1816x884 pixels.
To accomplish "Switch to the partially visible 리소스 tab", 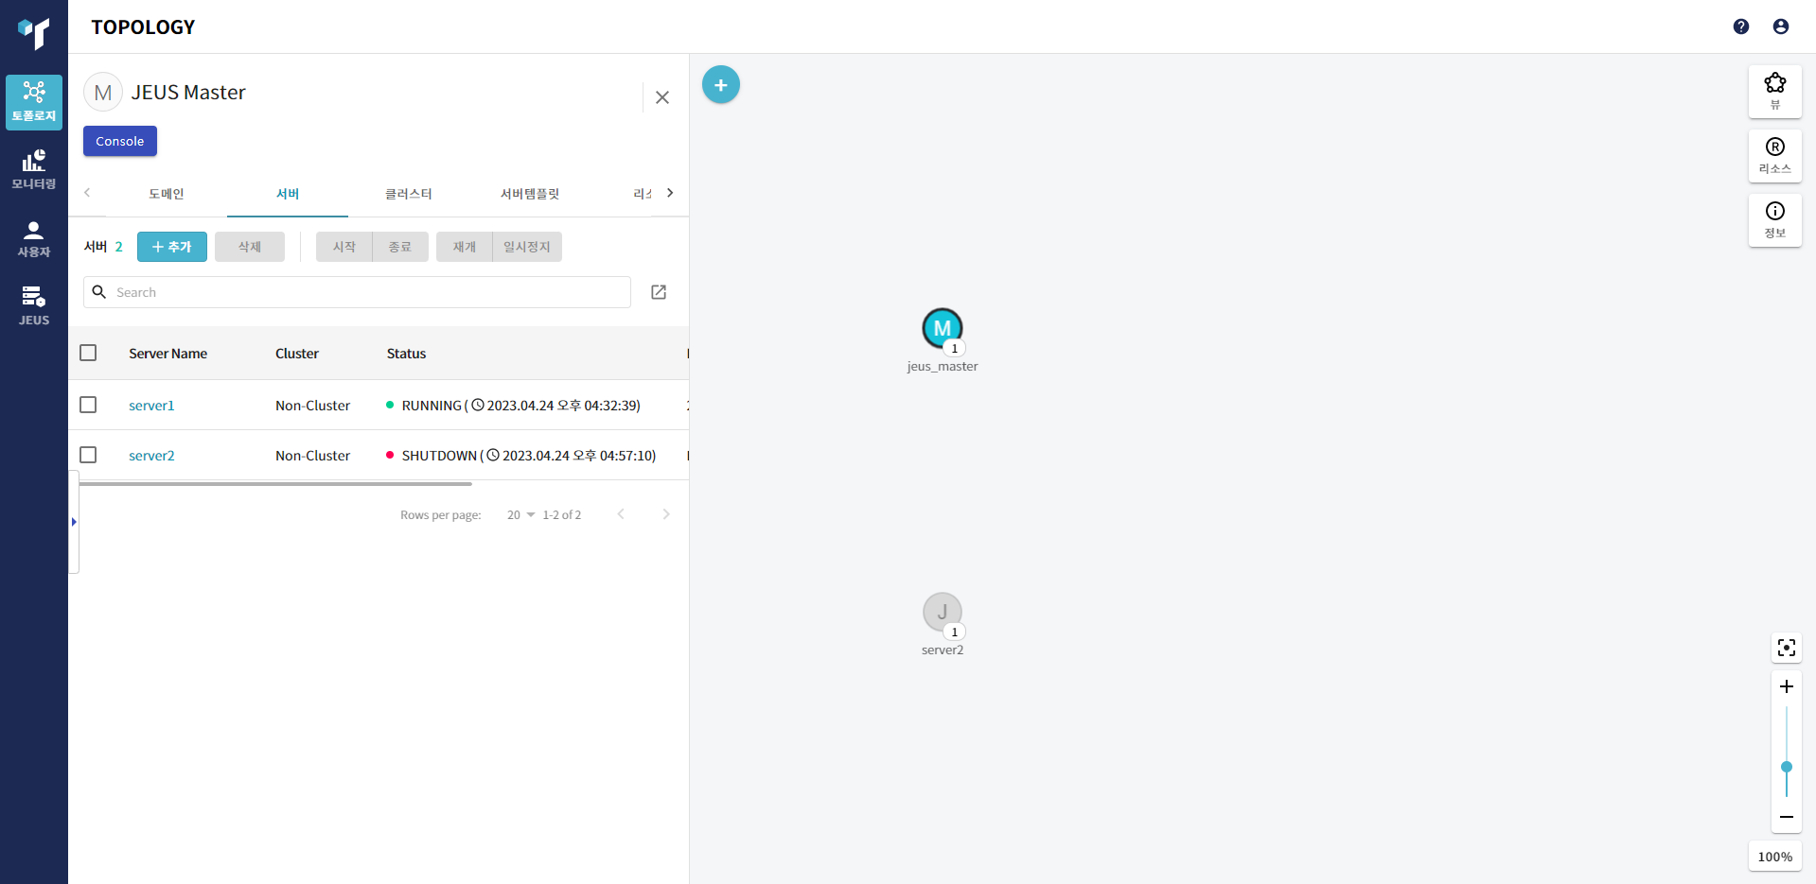I will (x=643, y=194).
